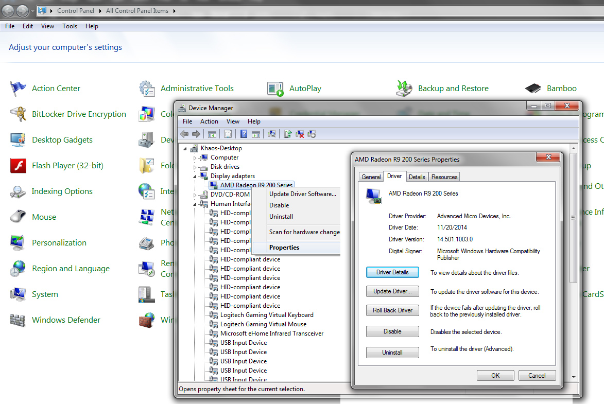This screenshot has width=604, height=404.
Task: Switch to the Details tab in Properties dialog
Action: click(417, 177)
